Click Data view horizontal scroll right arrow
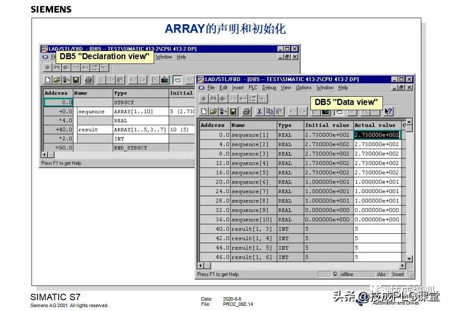Screen dimensions: 449x311 tap(403, 266)
